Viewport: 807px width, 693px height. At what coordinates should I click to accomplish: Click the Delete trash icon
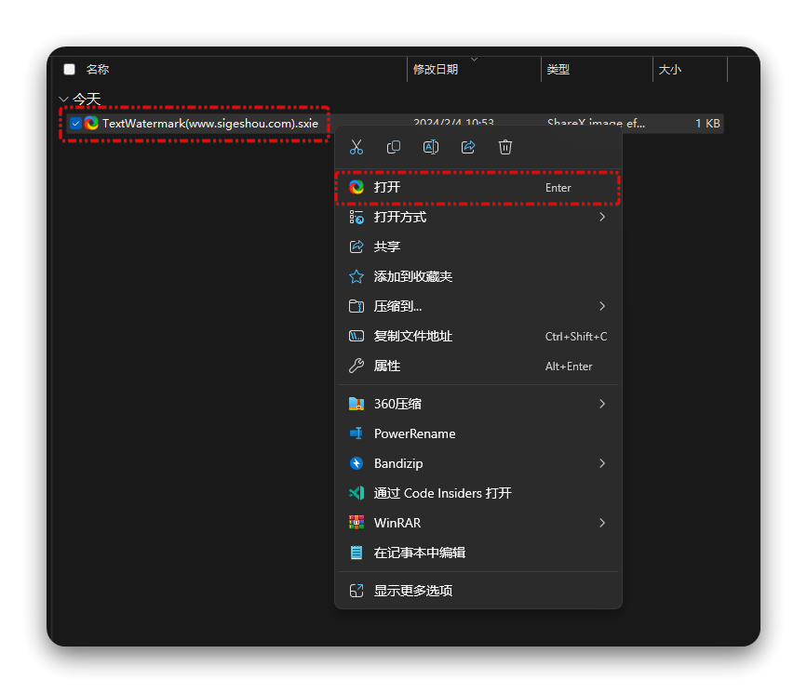coord(504,146)
